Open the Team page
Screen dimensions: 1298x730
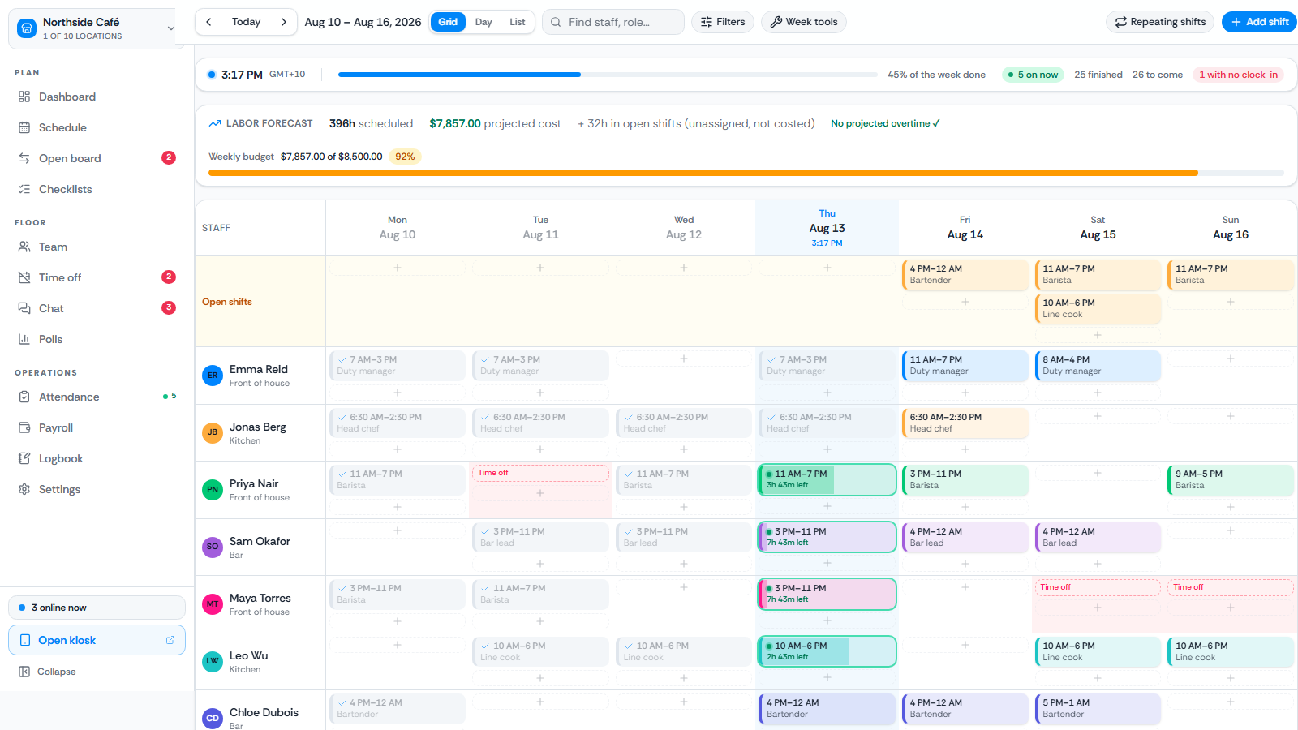(97, 247)
